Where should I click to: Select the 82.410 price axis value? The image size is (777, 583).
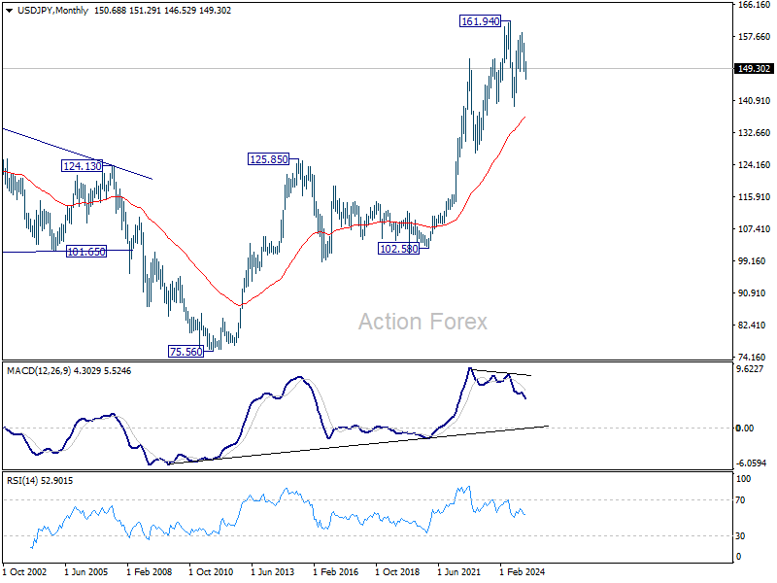pyautogui.click(x=752, y=326)
